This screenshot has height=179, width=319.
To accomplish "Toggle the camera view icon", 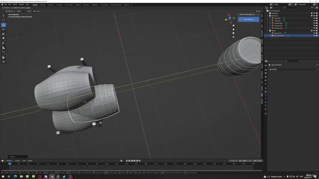I will (233, 33).
